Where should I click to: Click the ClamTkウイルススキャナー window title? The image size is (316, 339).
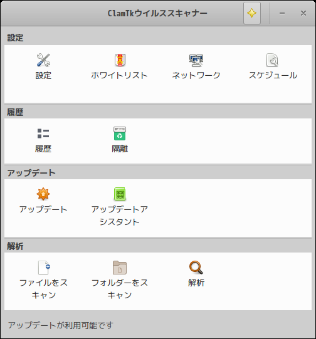point(157,13)
